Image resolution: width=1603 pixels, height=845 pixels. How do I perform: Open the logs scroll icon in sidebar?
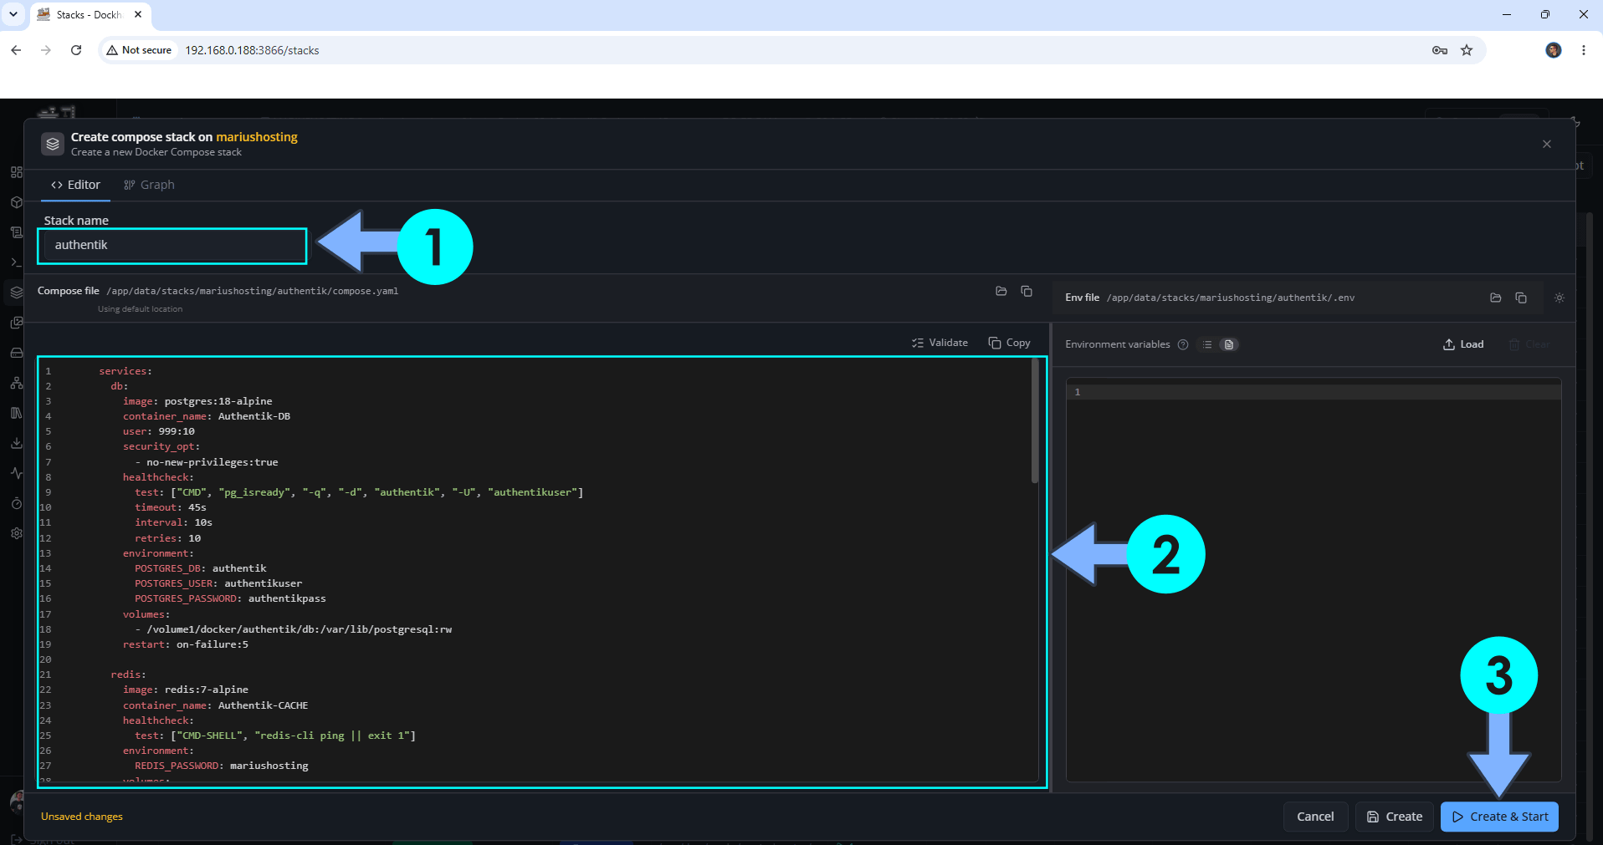16,232
